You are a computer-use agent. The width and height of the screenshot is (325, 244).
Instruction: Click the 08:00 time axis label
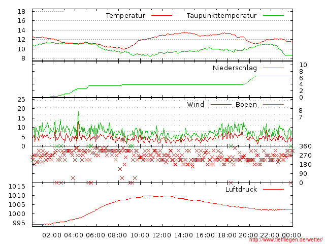click(x=117, y=235)
